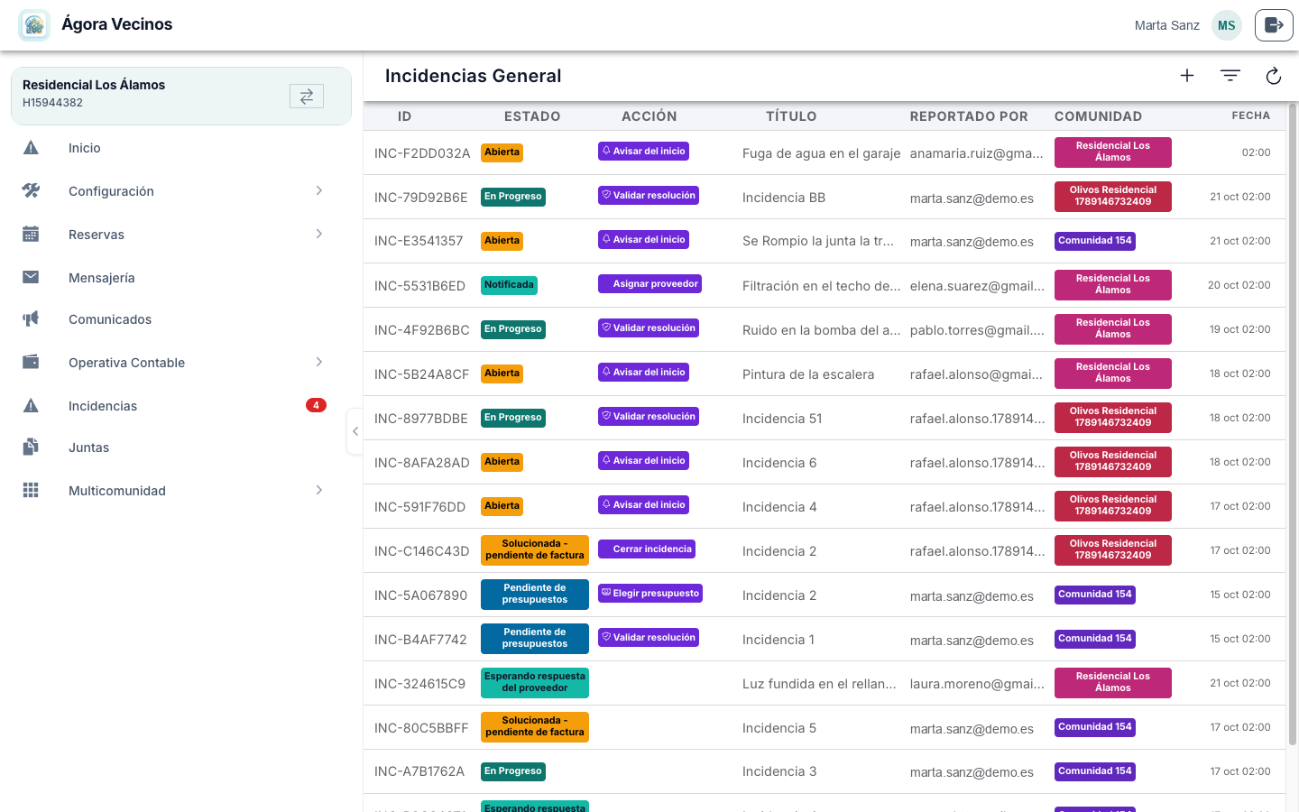The width and height of the screenshot is (1299, 812).
Task: Click the incidents table vertical scrollbar
Action: [x=1292, y=424]
